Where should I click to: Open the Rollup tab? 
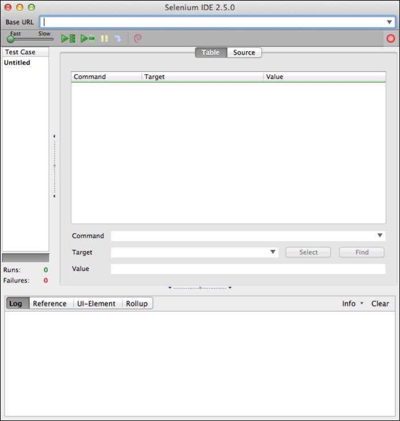[x=137, y=303]
